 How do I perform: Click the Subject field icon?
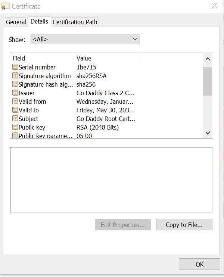(15, 119)
